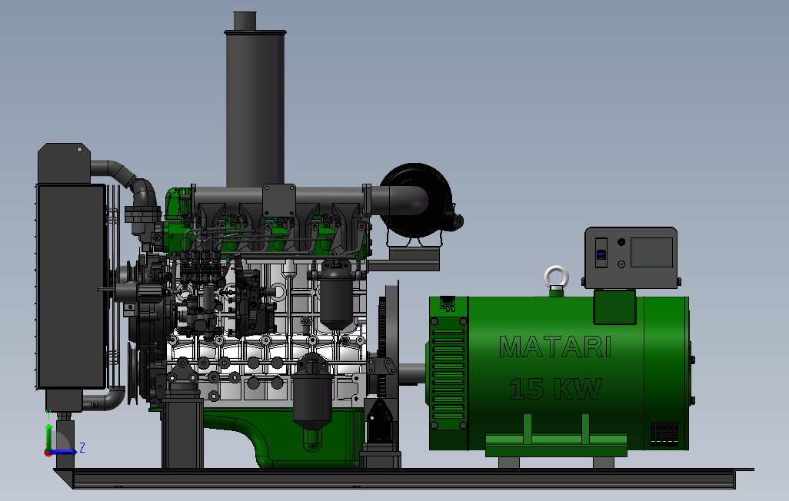Pick the upper fuel filter canister
Image resolution: width=789 pixels, height=501 pixels.
(337, 297)
